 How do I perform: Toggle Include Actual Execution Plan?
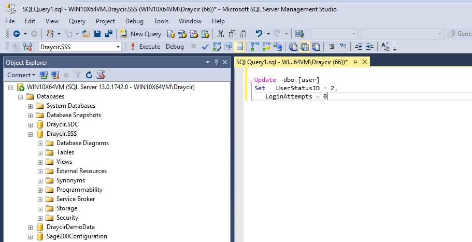[x=255, y=47]
